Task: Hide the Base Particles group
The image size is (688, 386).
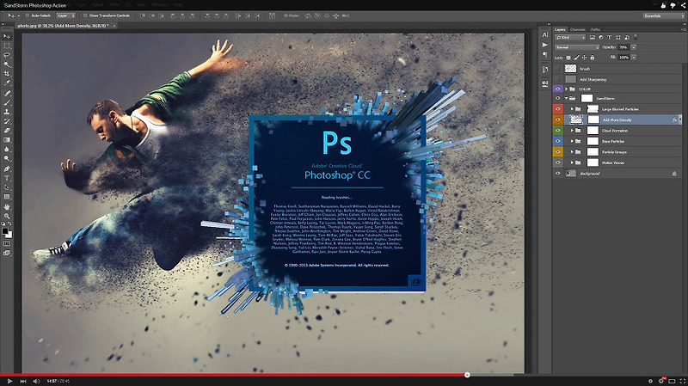Action: [557, 141]
